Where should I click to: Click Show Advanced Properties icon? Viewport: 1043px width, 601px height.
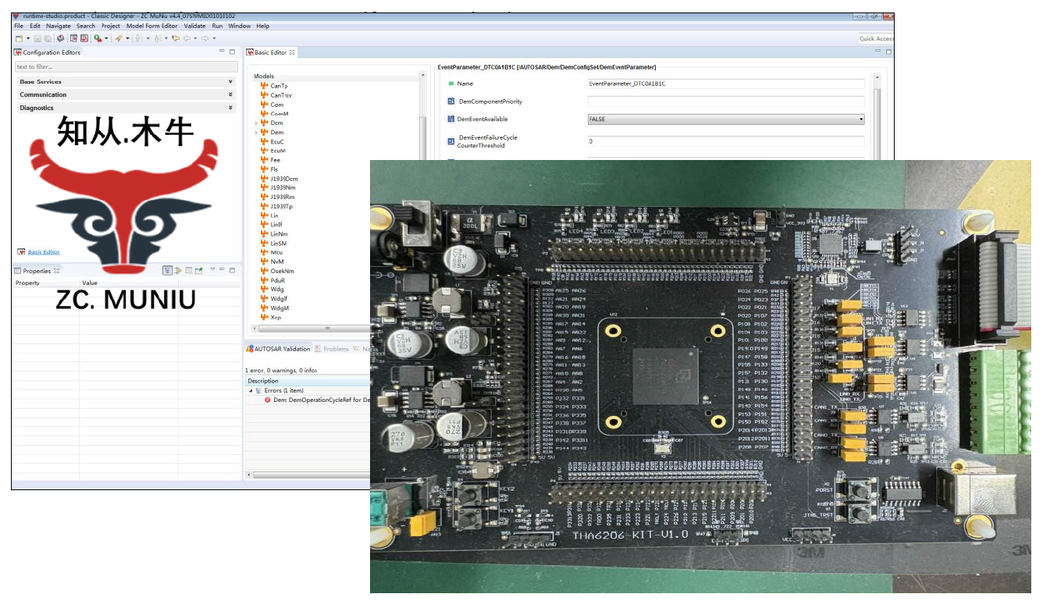pyautogui.click(x=178, y=270)
